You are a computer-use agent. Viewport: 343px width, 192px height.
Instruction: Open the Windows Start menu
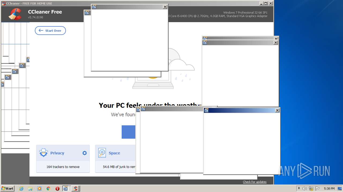click(x=8, y=188)
